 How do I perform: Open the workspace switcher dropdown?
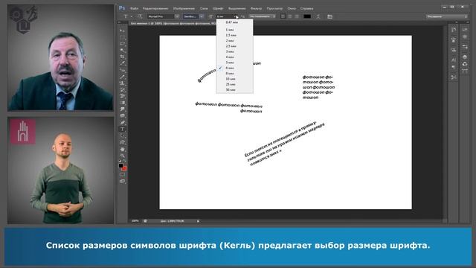[447, 16]
